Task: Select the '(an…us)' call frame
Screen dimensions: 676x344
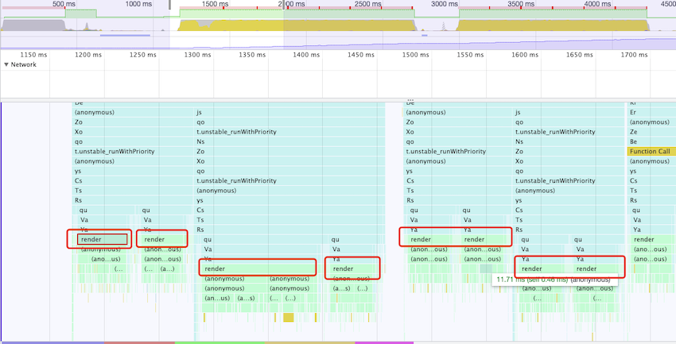Action: 218,298
